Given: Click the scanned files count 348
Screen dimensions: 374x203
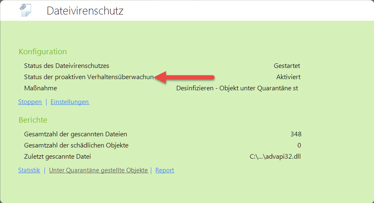Looking at the screenshot, I should pos(295,134).
